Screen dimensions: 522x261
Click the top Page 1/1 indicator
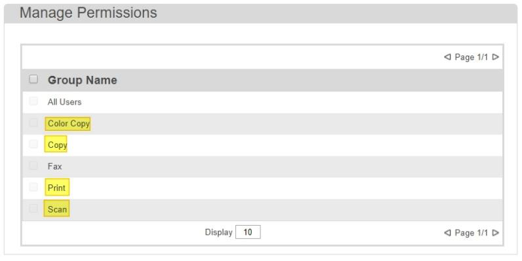pyautogui.click(x=471, y=57)
